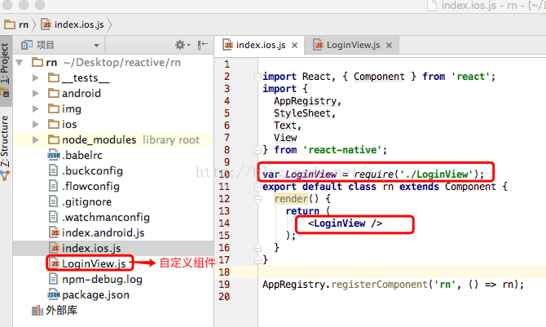Open the Z: Structure tool window tab
The image size is (546, 327).
coord(5,147)
